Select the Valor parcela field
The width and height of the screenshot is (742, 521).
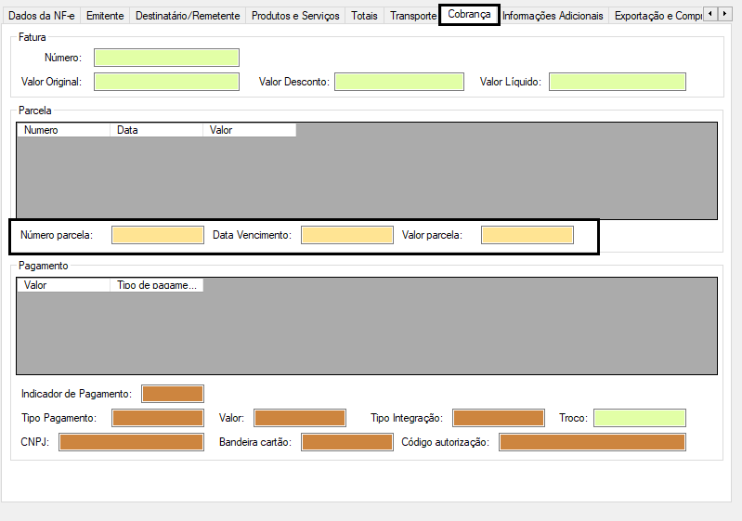(x=527, y=235)
